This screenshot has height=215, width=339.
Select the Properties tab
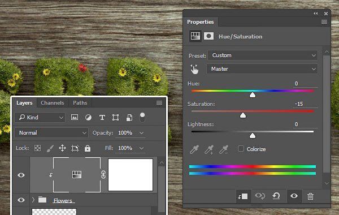point(201,22)
